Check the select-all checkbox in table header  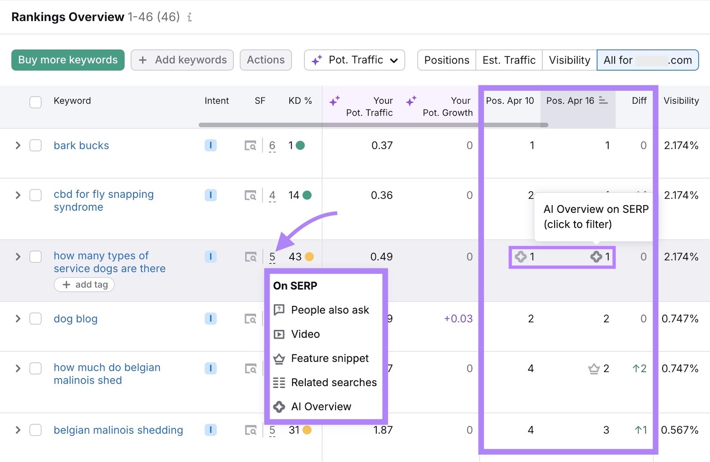point(35,102)
